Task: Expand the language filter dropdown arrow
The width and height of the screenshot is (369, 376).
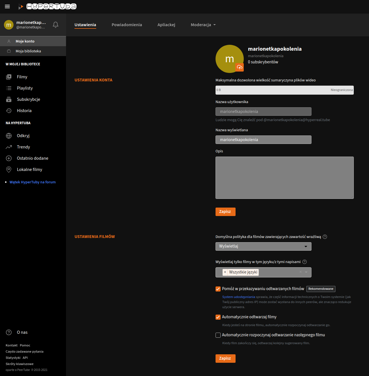Action: coord(306,272)
